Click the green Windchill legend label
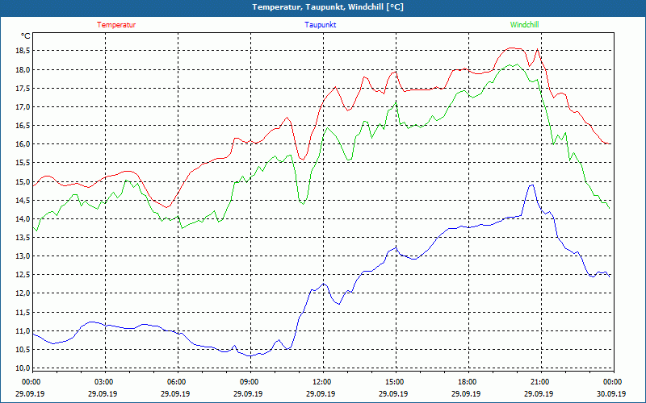This screenshot has height=403, width=646. point(524,25)
